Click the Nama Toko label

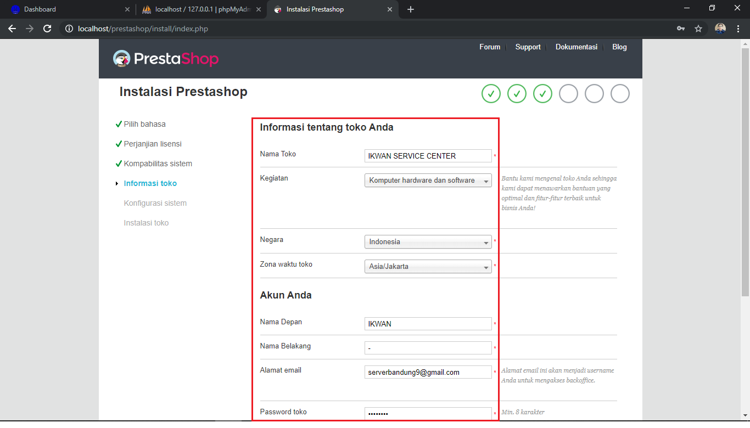(278, 154)
